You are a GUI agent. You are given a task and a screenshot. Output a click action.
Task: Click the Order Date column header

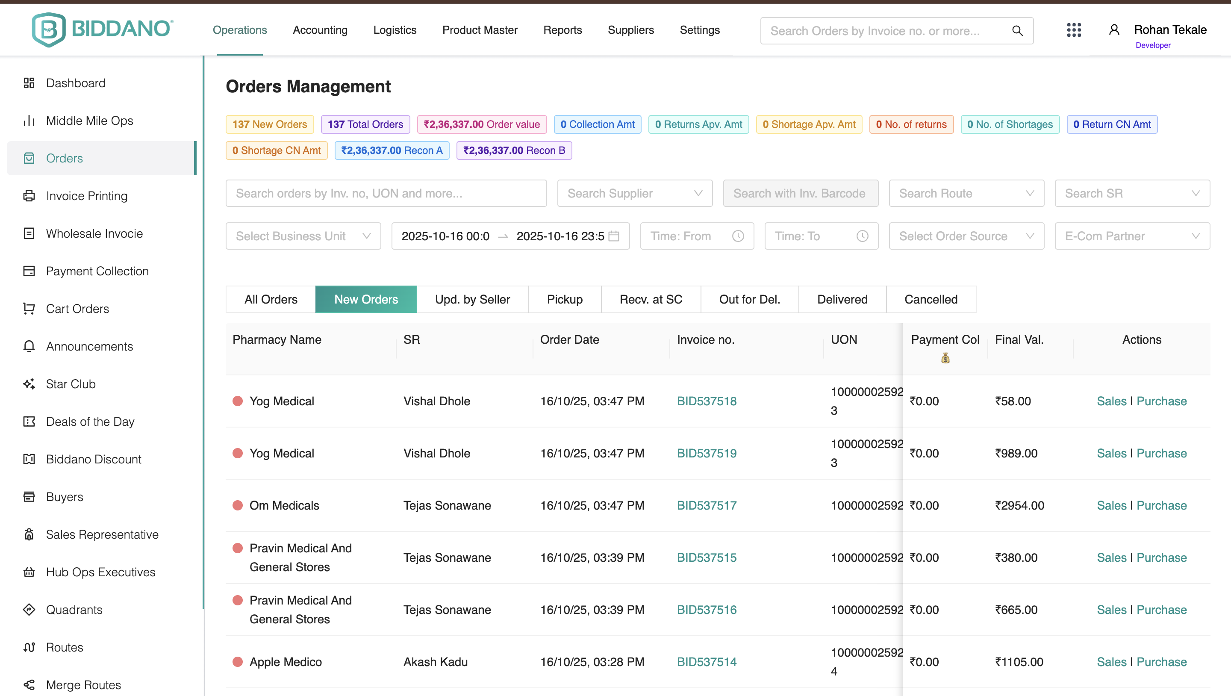pos(570,340)
